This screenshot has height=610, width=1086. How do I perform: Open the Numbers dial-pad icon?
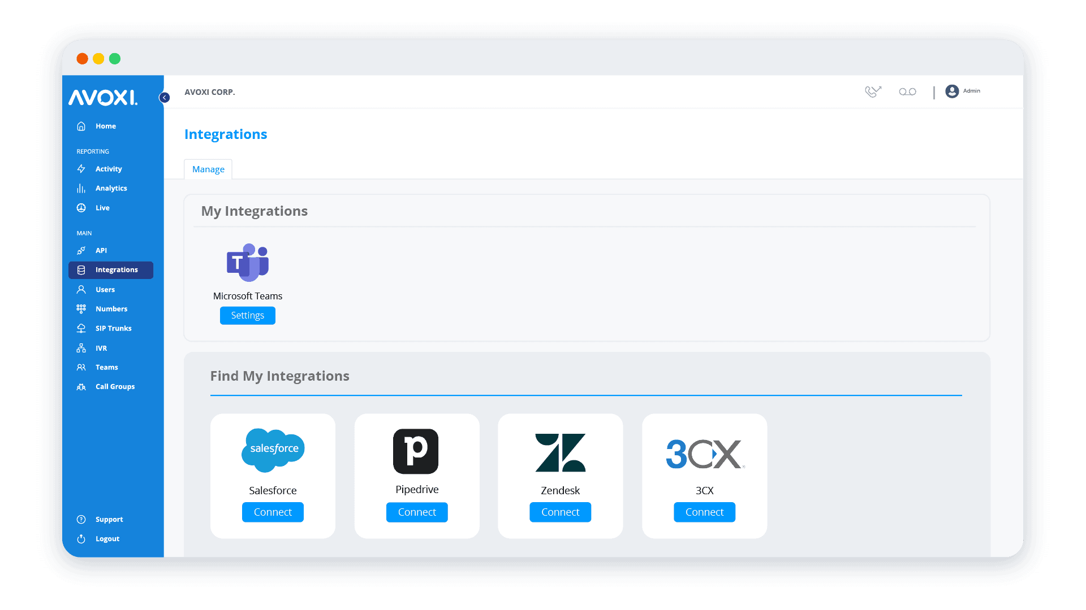[x=81, y=308]
